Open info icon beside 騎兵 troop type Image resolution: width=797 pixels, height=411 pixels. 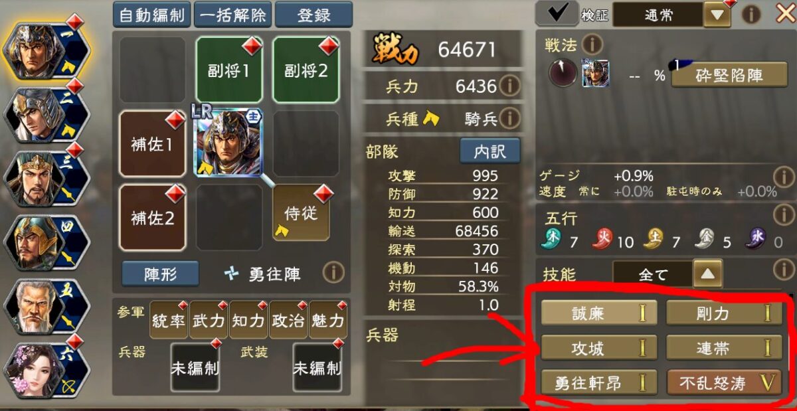[x=509, y=119]
